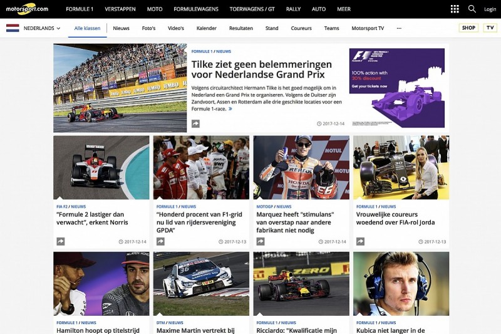This screenshot has width=501, height=334.
Task: Open headline Kubica niet langer in de
Action: [x=390, y=330]
